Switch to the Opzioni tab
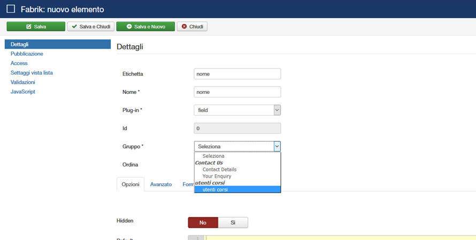Viewport: 476px width, 240px height. pos(130,185)
